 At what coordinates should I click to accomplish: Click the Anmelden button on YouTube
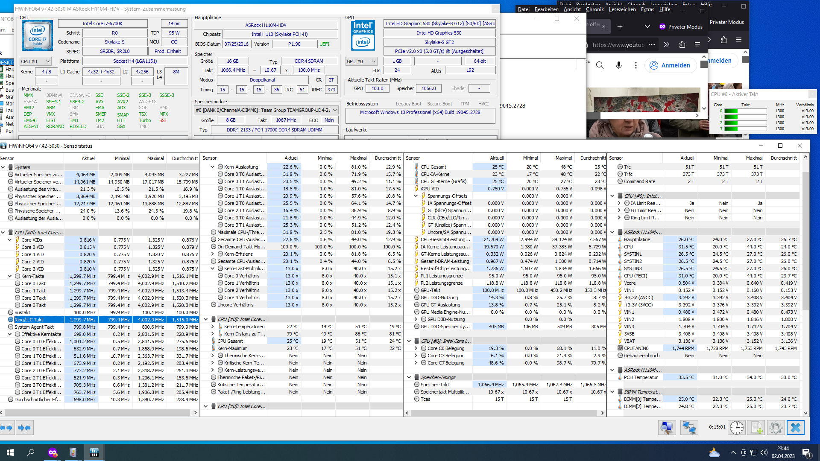(x=671, y=65)
